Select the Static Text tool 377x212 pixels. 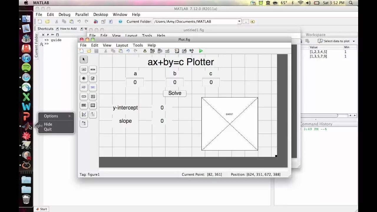[x=93, y=87]
